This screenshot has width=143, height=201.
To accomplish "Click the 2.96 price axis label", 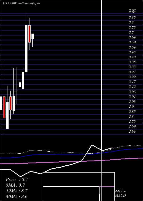I will click(132, 102).
